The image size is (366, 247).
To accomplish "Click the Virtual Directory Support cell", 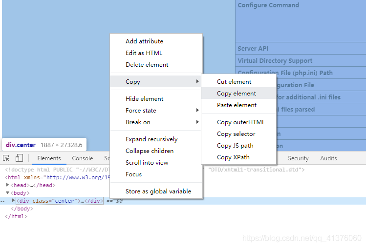I will (x=301, y=60).
